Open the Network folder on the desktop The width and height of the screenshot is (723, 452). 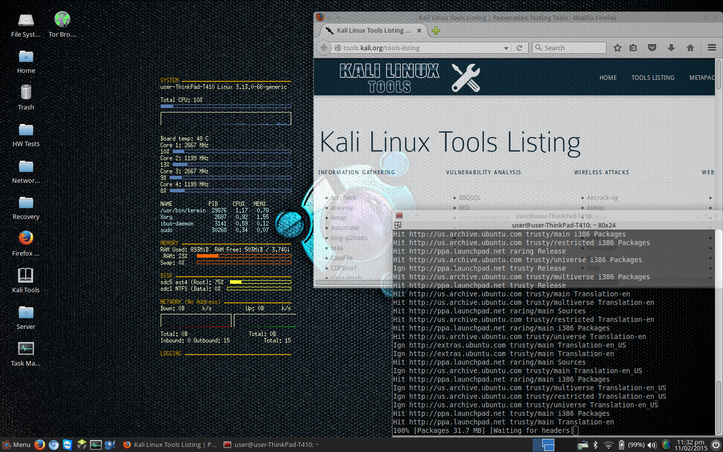tap(26, 171)
